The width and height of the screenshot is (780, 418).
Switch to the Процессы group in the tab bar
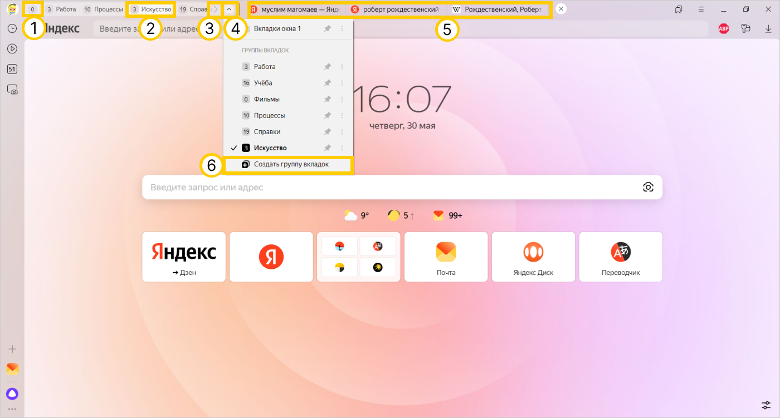pos(104,9)
